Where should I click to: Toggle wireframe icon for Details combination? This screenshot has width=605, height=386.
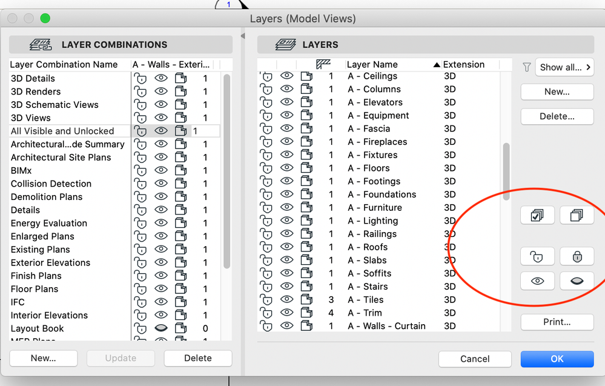[180, 210]
